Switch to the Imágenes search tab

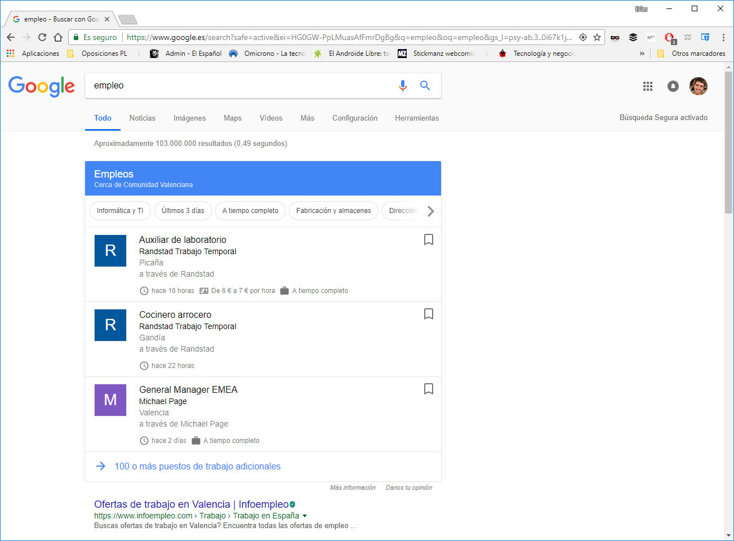189,118
